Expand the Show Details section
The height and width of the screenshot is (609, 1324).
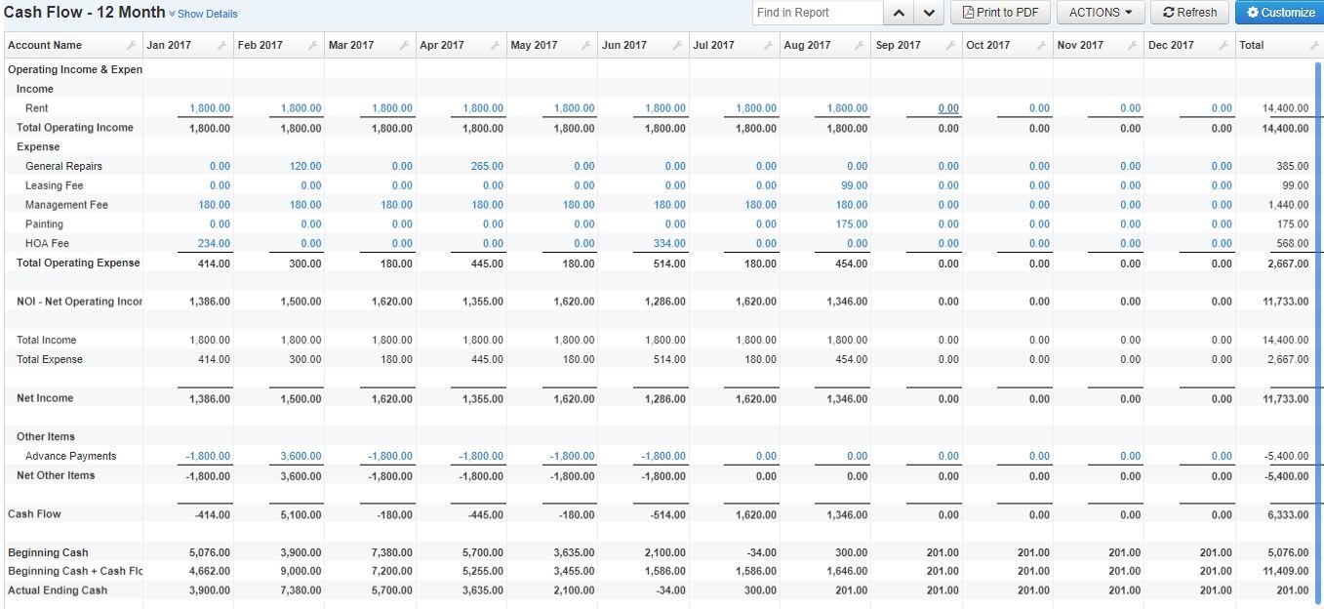tap(206, 14)
